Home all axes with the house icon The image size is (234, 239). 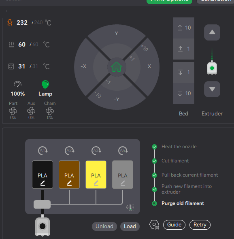117,67
